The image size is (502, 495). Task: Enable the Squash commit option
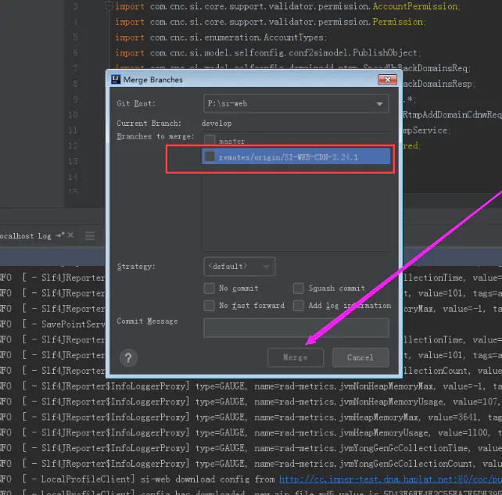[x=299, y=288]
